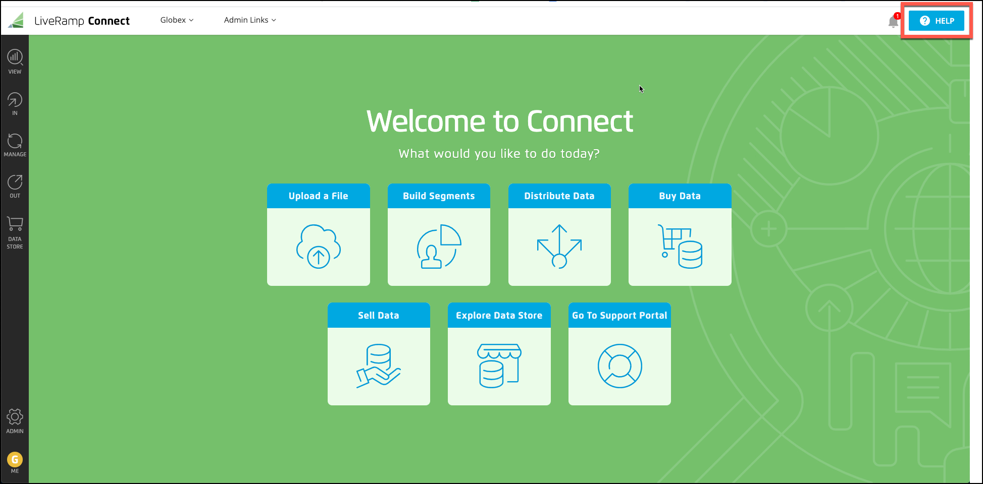Viewport: 983px width, 484px height.
Task: Select the Build Segments header
Action: [x=439, y=196]
